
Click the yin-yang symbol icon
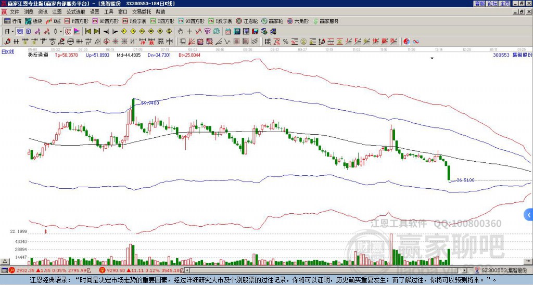(x=407, y=42)
